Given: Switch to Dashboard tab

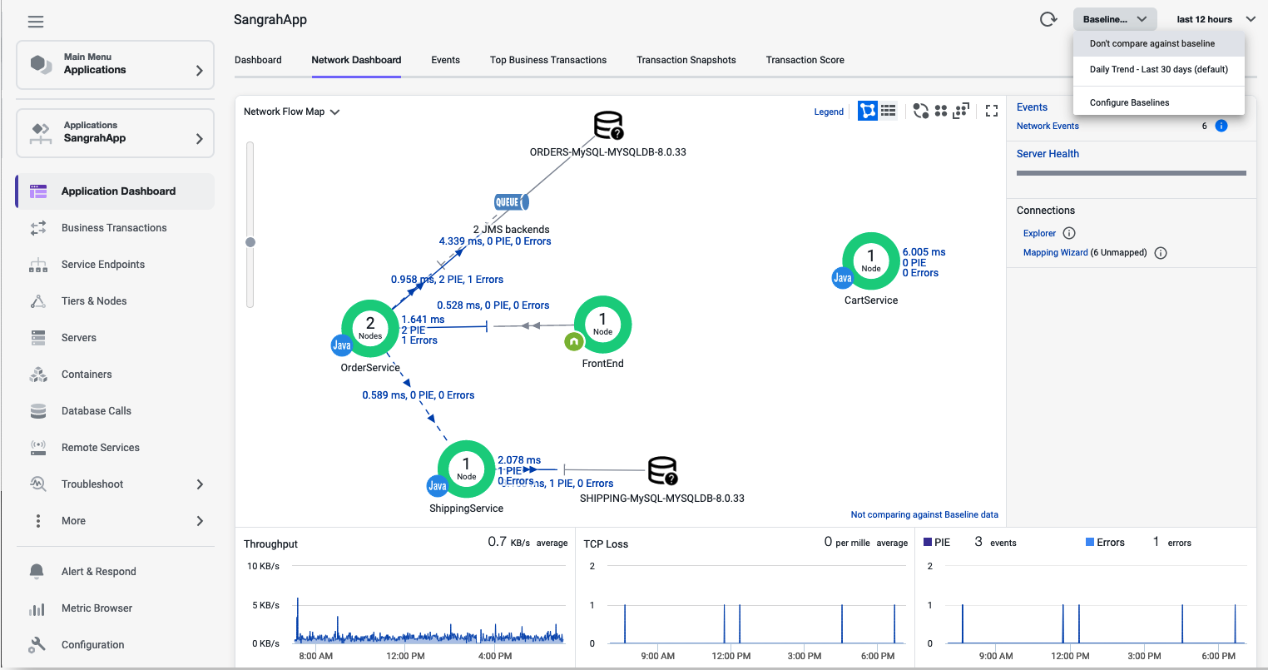Looking at the screenshot, I should pyautogui.click(x=258, y=60).
